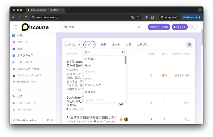Select the チャット tag option
Screen dimensions: 213x137
click(104, 72)
